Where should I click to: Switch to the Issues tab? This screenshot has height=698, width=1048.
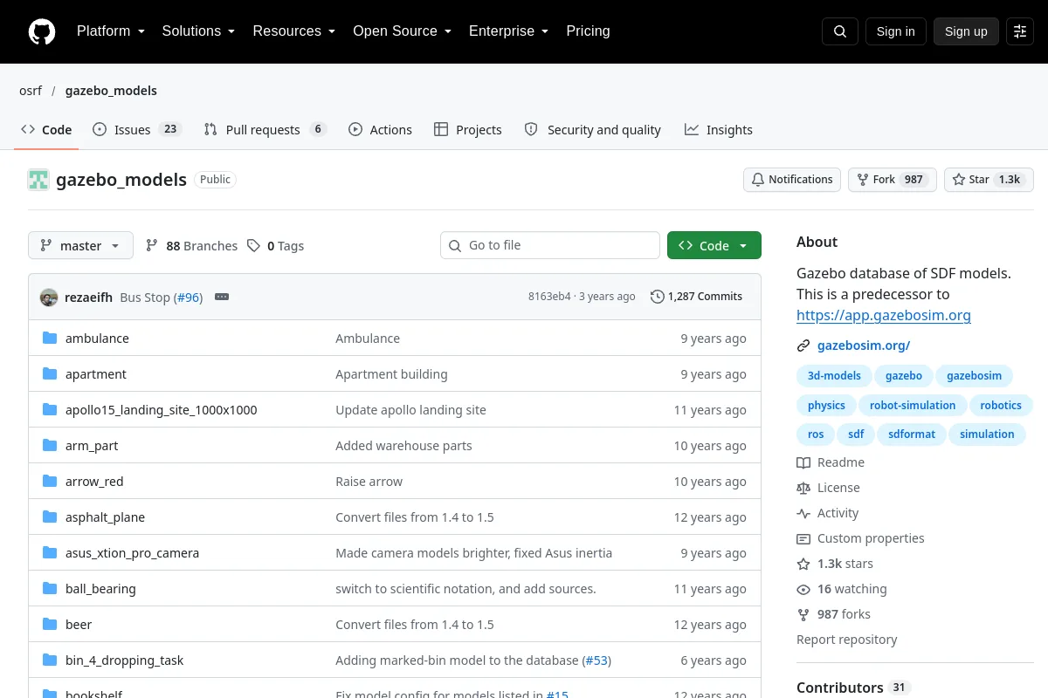(136, 130)
